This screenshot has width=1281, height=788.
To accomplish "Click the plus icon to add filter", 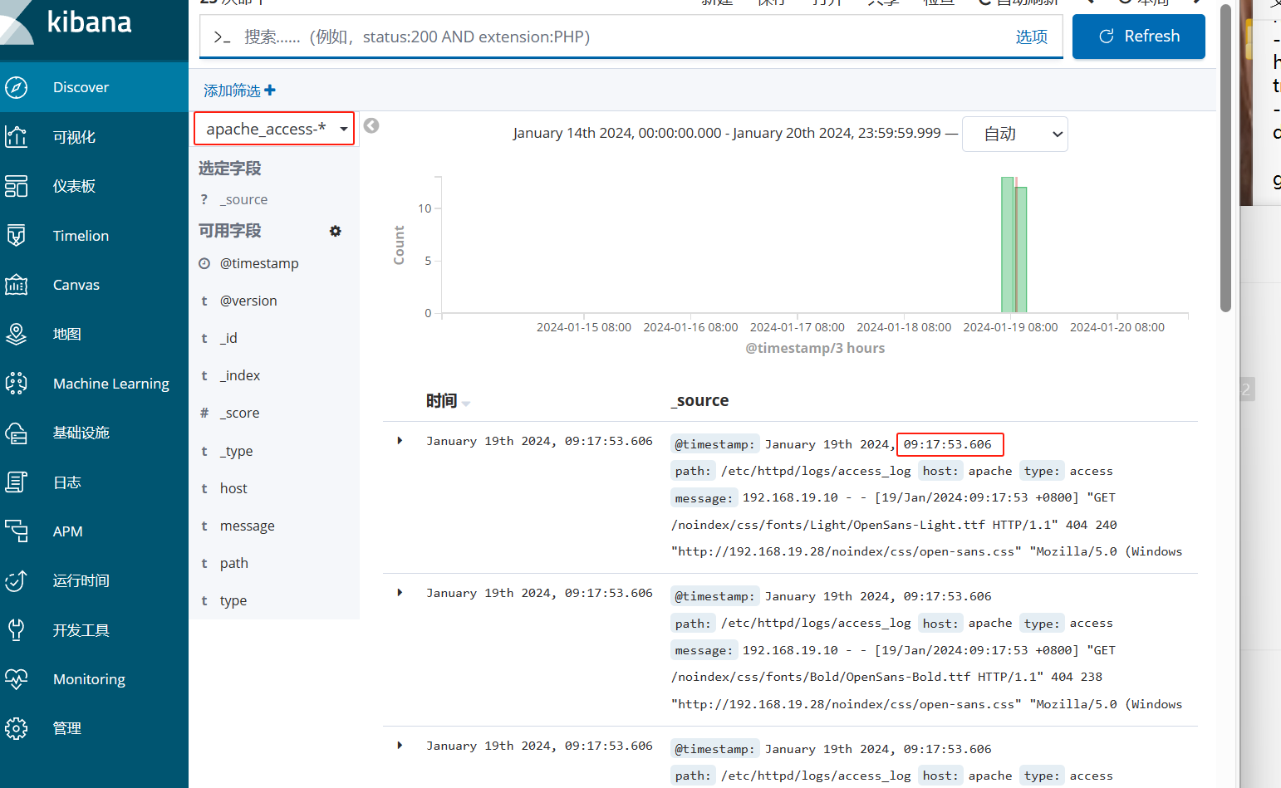I will (x=270, y=90).
